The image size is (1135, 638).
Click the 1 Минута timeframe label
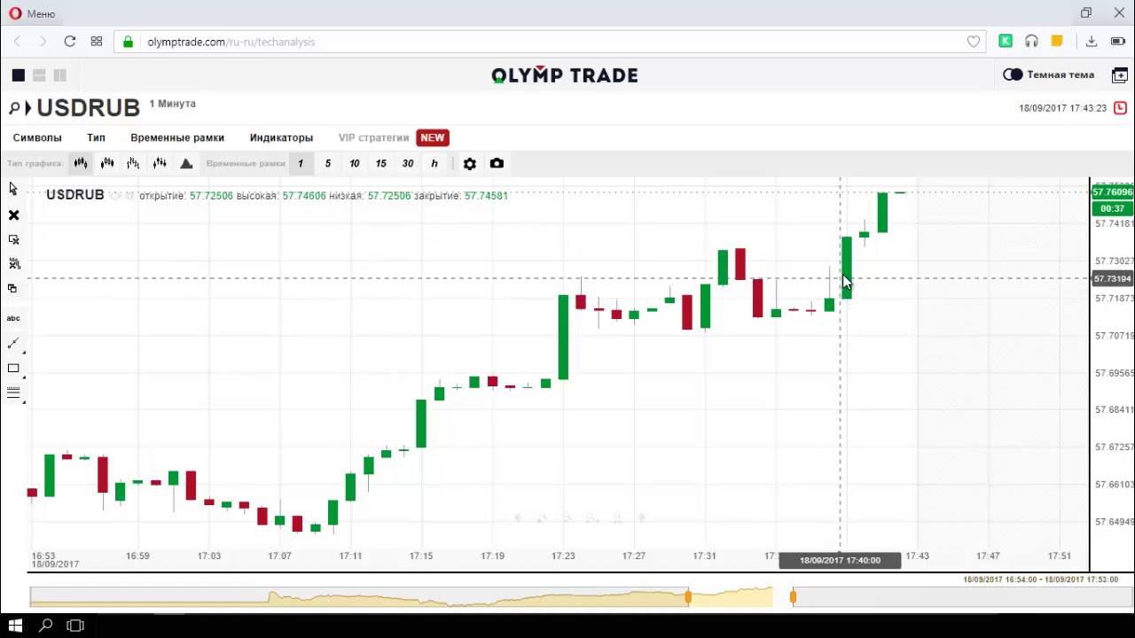pyautogui.click(x=172, y=104)
